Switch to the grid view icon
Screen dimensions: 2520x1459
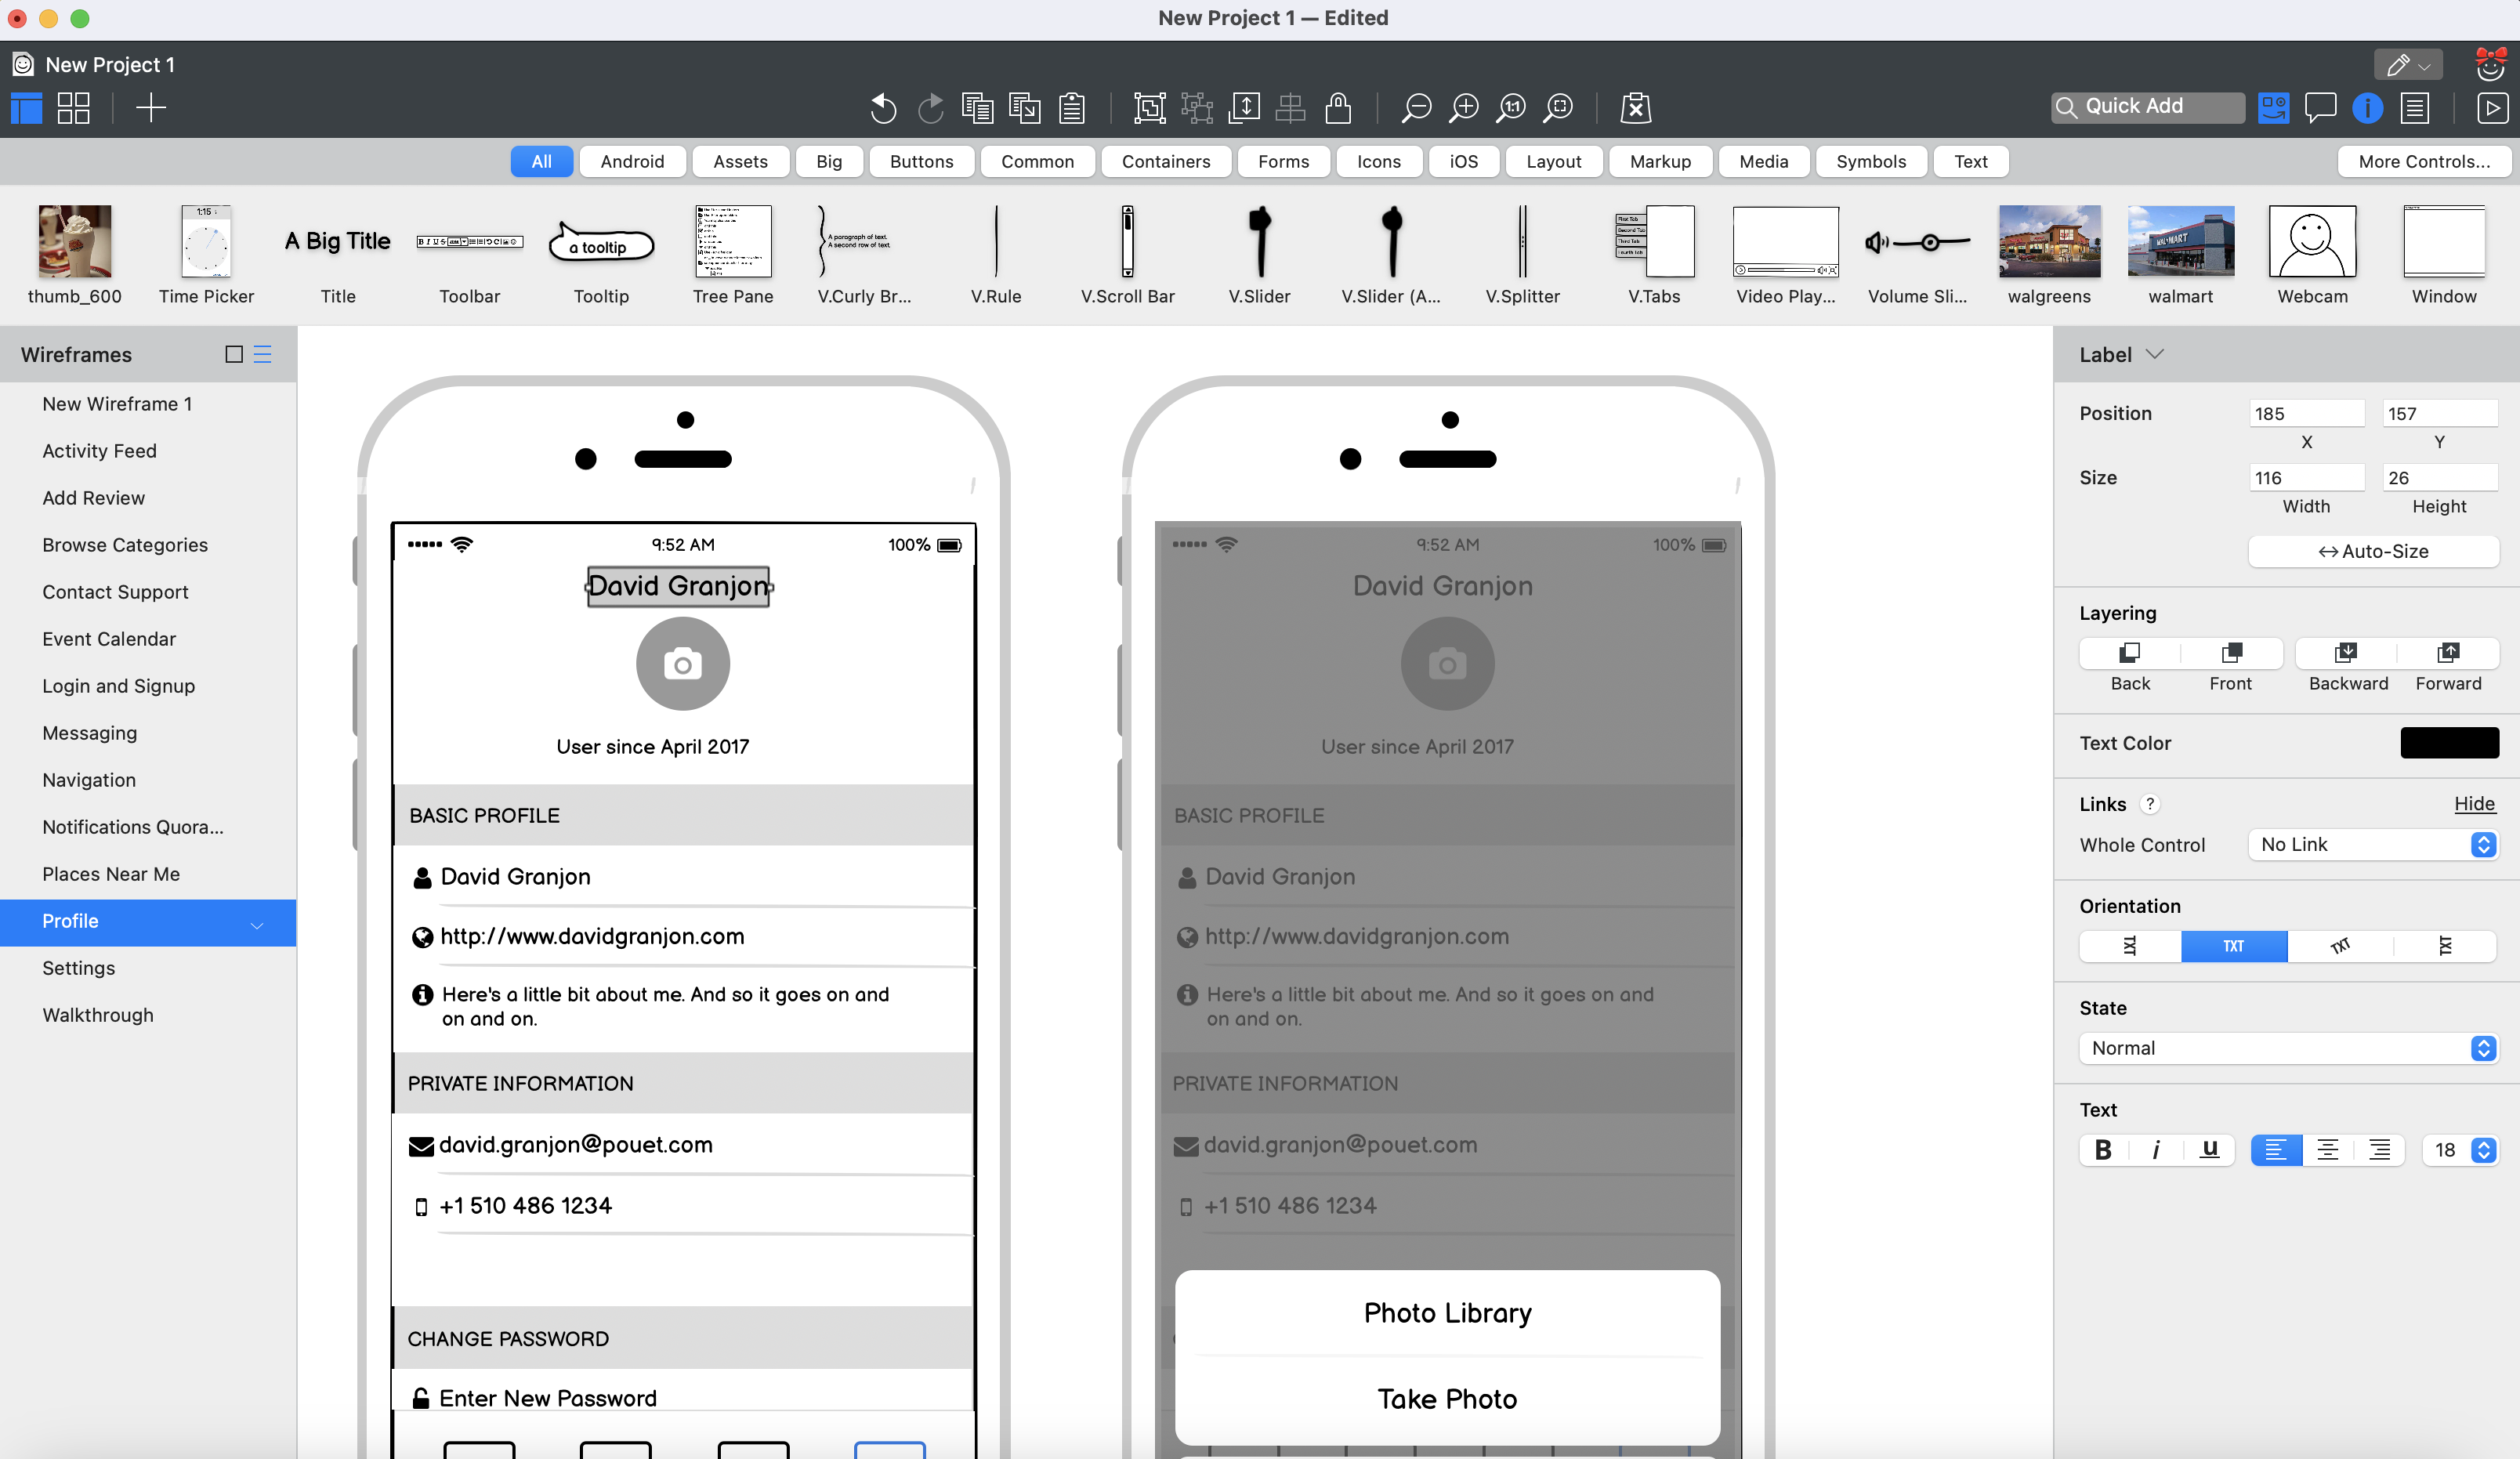click(x=73, y=107)
